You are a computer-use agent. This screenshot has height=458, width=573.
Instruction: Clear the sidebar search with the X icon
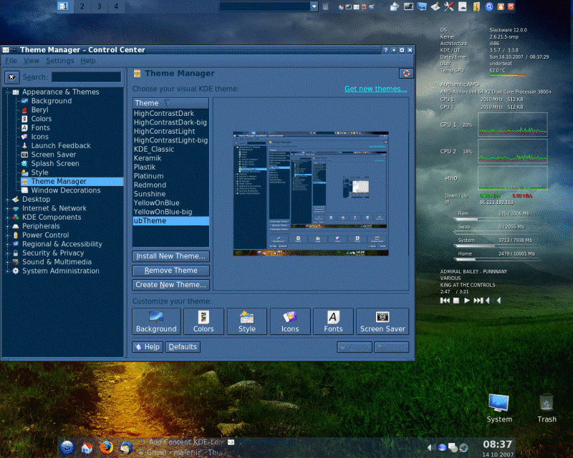click(x=12, y=77)
